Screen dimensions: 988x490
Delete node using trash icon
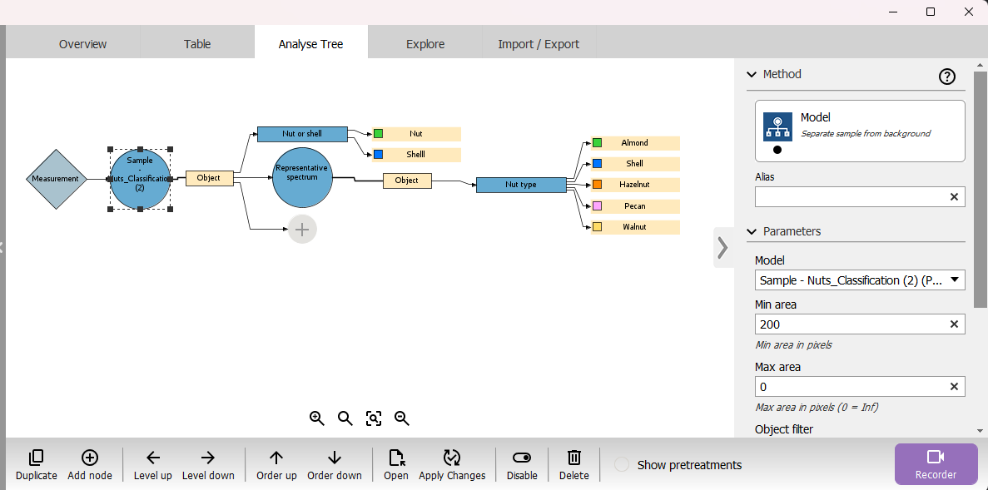click(x=573, y=458)
